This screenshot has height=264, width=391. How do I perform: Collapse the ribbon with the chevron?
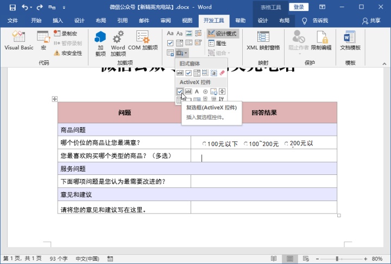384,64
